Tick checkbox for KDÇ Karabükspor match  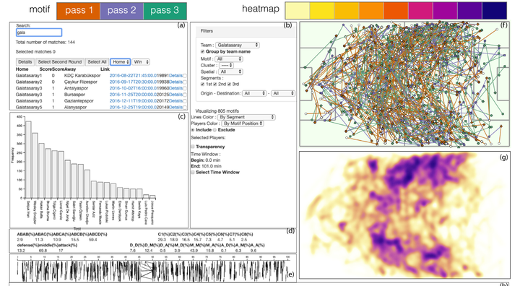(185, 76)
